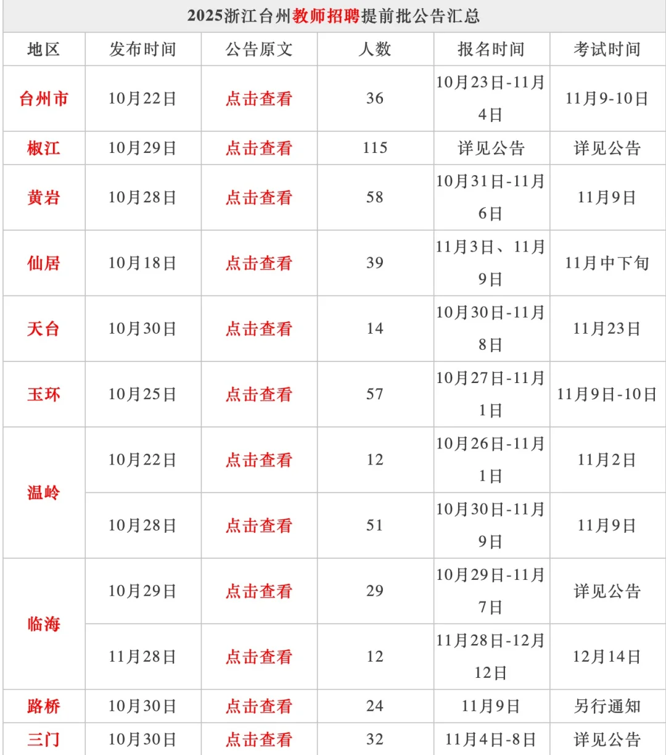Open 点击查看 link for 三门 row
Screen dimensions: 666x755
coord(259,740)
